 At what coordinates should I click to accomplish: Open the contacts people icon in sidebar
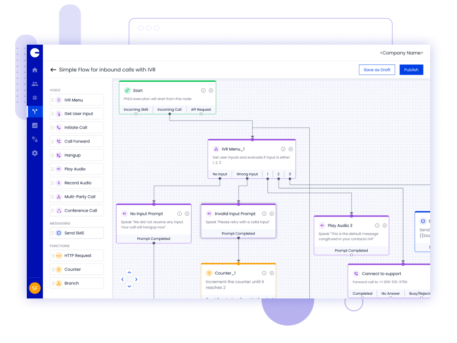(35, 84)
